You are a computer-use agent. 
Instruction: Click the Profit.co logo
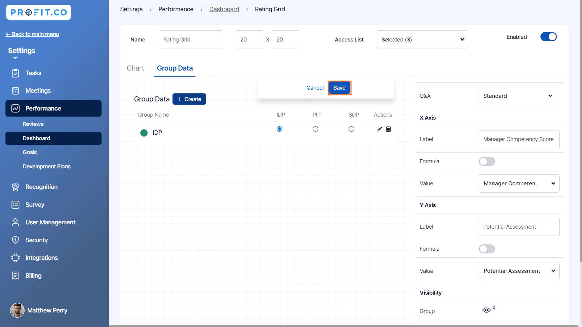[x=38, y=12]
